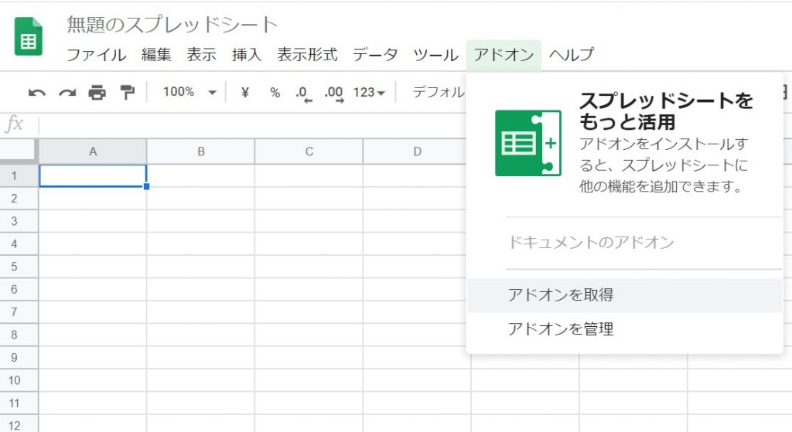Activate the paint format tool

point(127,93)
